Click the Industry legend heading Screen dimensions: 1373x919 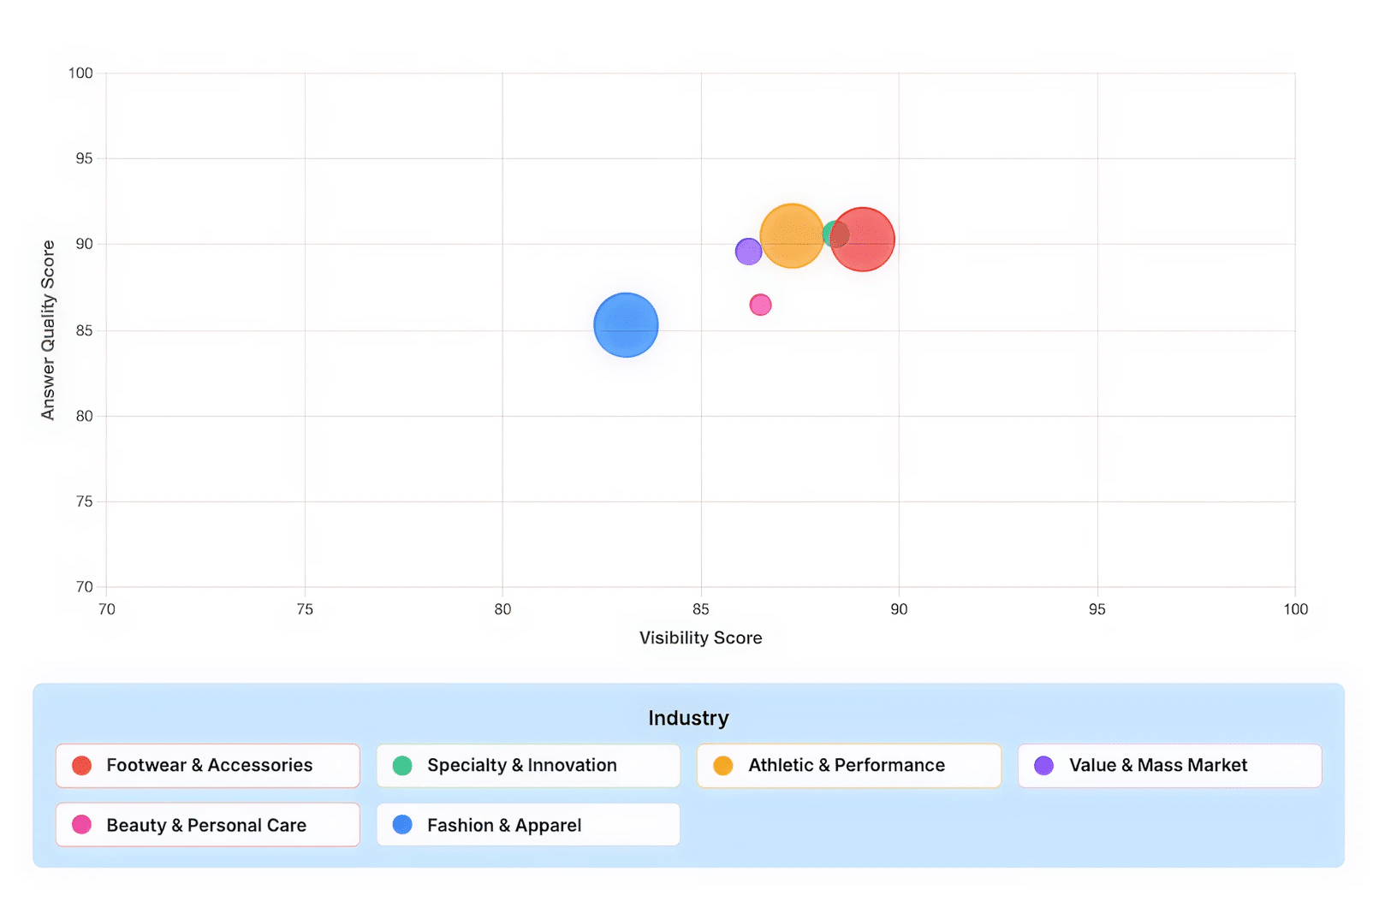688,718
